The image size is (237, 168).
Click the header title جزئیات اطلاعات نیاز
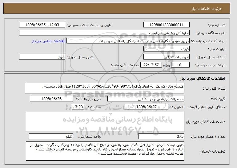[207, 9]
